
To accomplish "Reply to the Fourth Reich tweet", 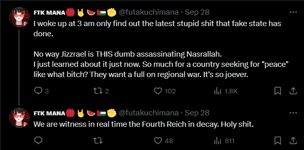I will [38, 141].
